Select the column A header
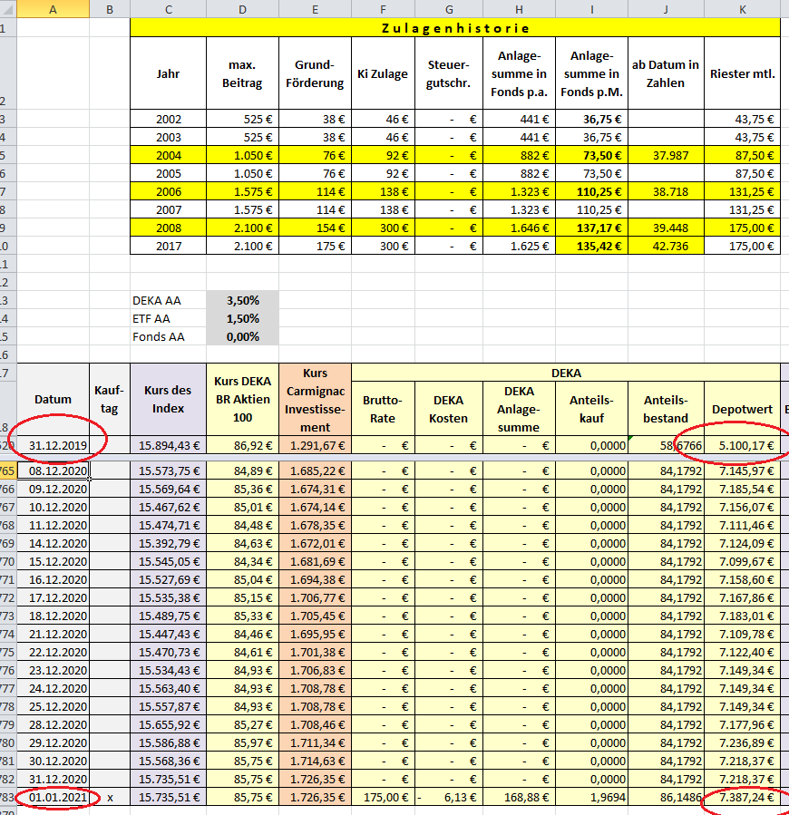Image resolution: width=789 pixels, height=815 pixels. (x=54, y=9)
